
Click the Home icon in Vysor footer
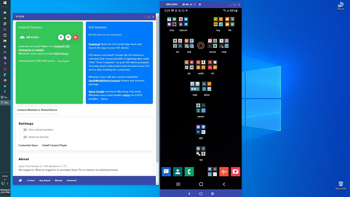coord(20,180)
